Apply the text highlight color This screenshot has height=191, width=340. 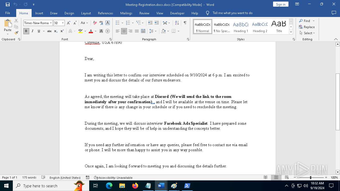point(80,31)
